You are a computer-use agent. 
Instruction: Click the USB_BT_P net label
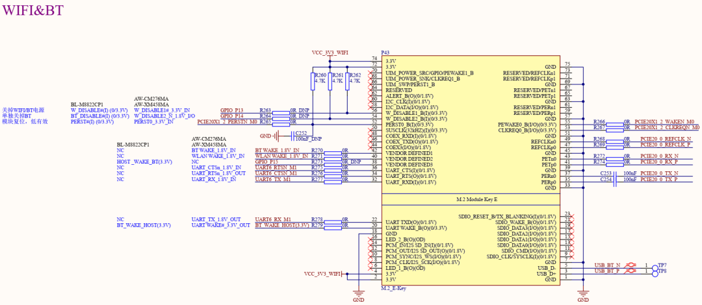tap(608, 271)
